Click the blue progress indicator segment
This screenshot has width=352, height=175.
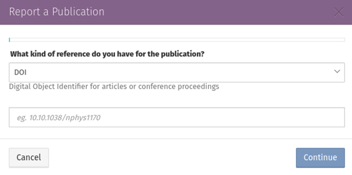(x=9, y=40)
